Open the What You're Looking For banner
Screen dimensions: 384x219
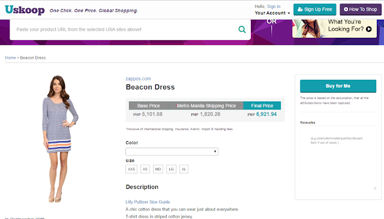pyautogui.click(x=334, y=28)
